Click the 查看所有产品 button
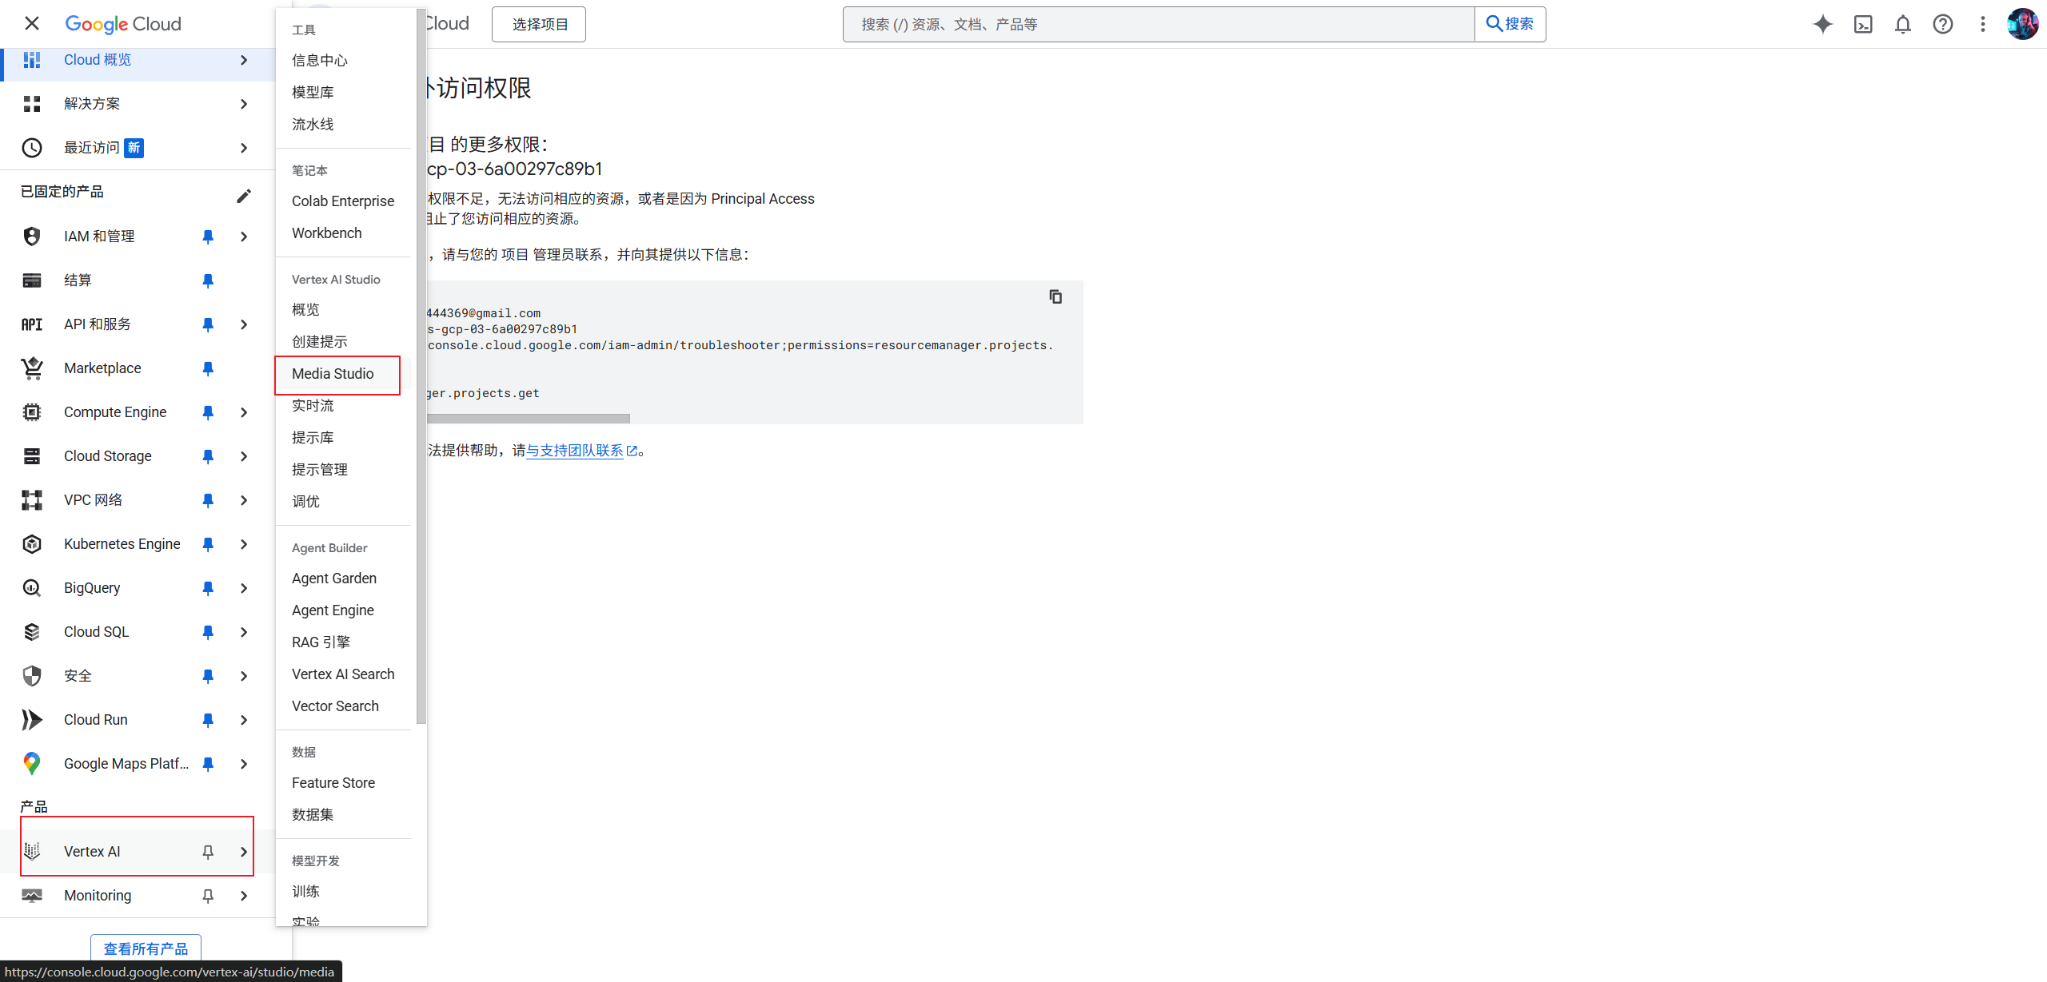2047x982 pixels. [146, 948]
